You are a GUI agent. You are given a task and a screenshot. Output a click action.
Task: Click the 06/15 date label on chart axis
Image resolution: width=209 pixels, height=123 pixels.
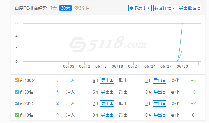coord(101,66)
